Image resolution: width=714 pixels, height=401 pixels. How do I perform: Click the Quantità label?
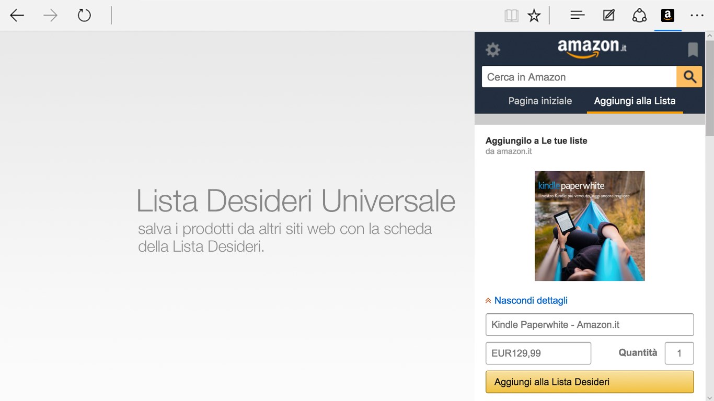pos(638,352)
